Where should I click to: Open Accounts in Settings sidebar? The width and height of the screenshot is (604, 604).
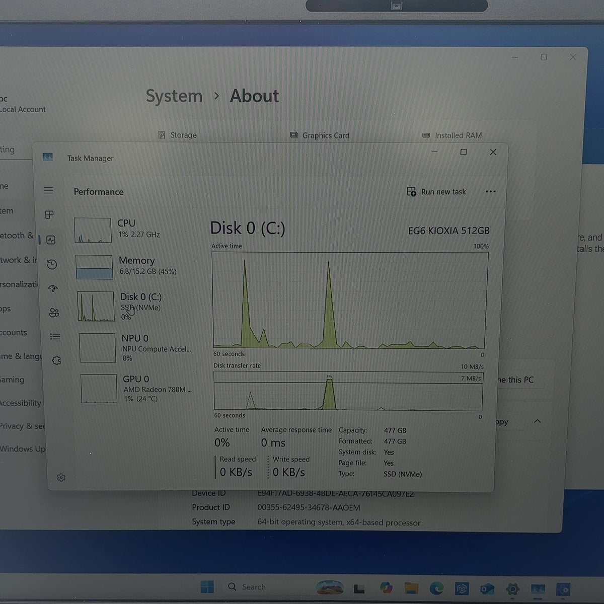tap(14, 333)
